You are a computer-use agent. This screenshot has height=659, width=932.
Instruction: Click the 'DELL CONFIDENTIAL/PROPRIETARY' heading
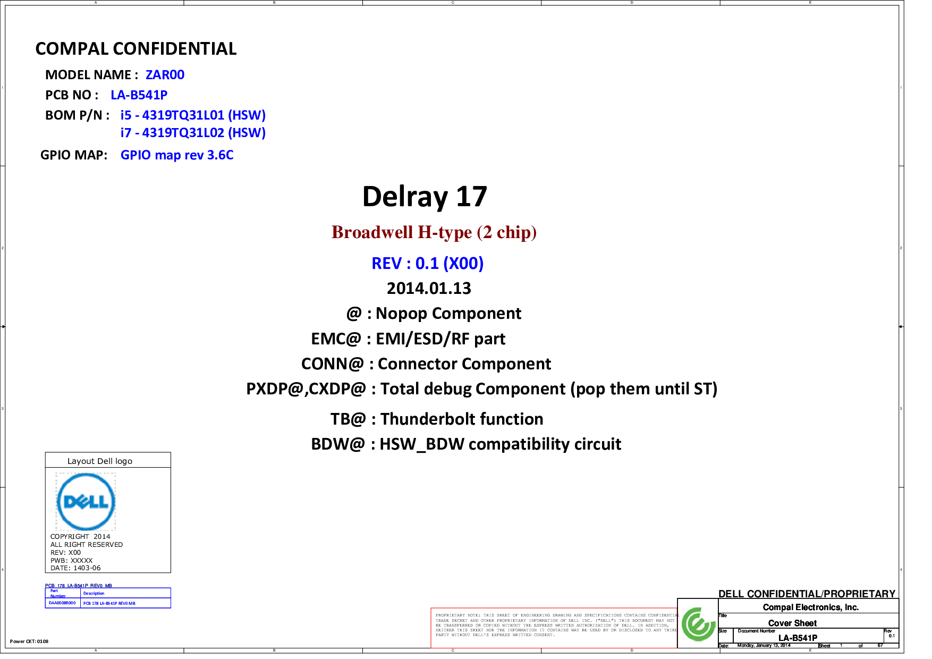point(807,594)
